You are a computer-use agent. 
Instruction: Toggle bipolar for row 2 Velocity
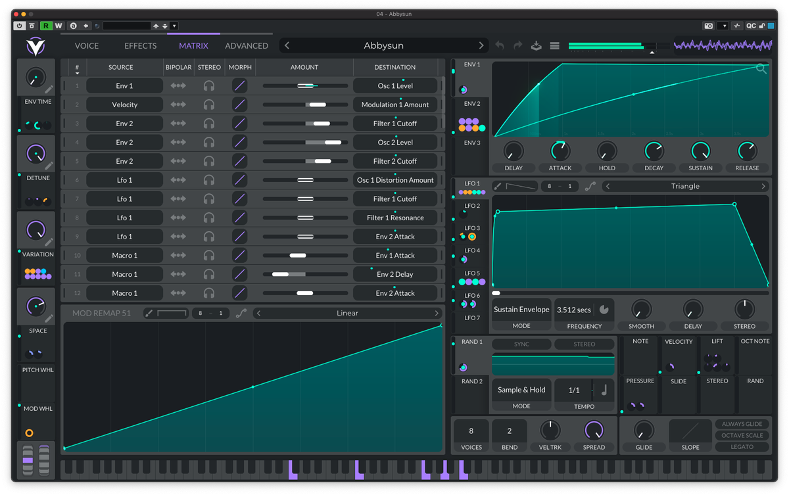pos(178,105)
